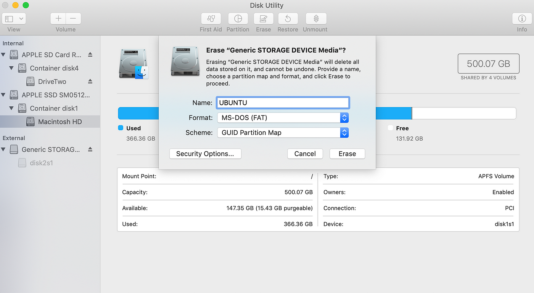Eject the DriveTwo volume
The height and width of the screenshot is (293, 534).
(90, 82)
